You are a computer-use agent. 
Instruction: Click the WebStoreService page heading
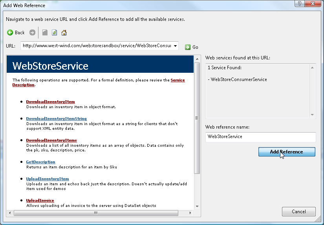tap(50, 66)
